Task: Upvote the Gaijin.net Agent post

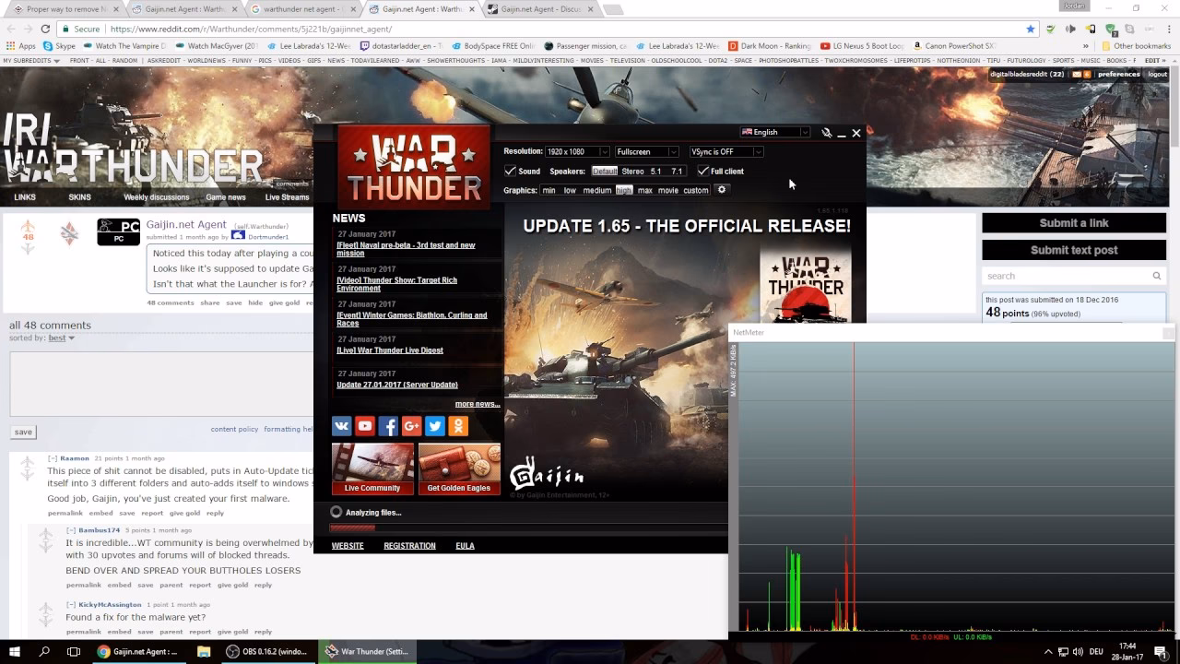Action: (28, 226)
